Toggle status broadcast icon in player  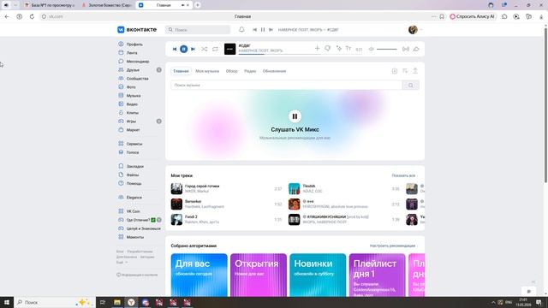(x=405, y=50)
